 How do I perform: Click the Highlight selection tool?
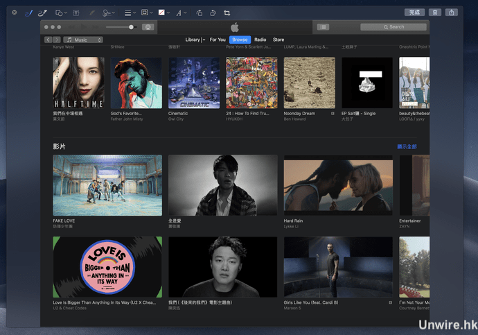click(x=91, y=12)
